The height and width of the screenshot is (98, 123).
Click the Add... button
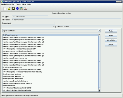(111, 31)
